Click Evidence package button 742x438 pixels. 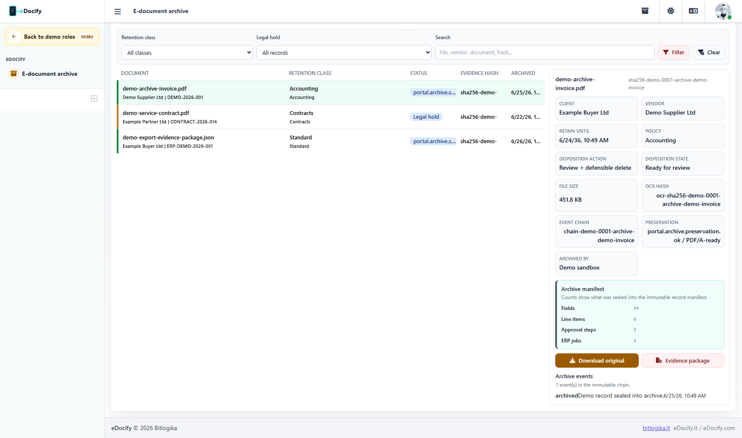point(683,361)
